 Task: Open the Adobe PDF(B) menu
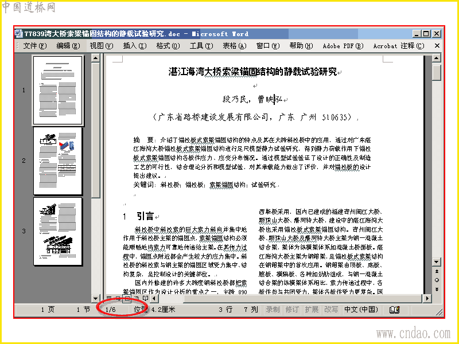[343, 46]
